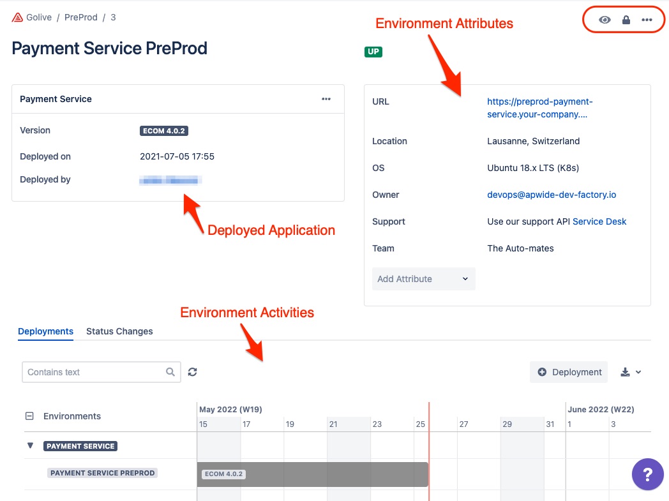
Task: Collapse all Environments with minus box
Action: 29,416
